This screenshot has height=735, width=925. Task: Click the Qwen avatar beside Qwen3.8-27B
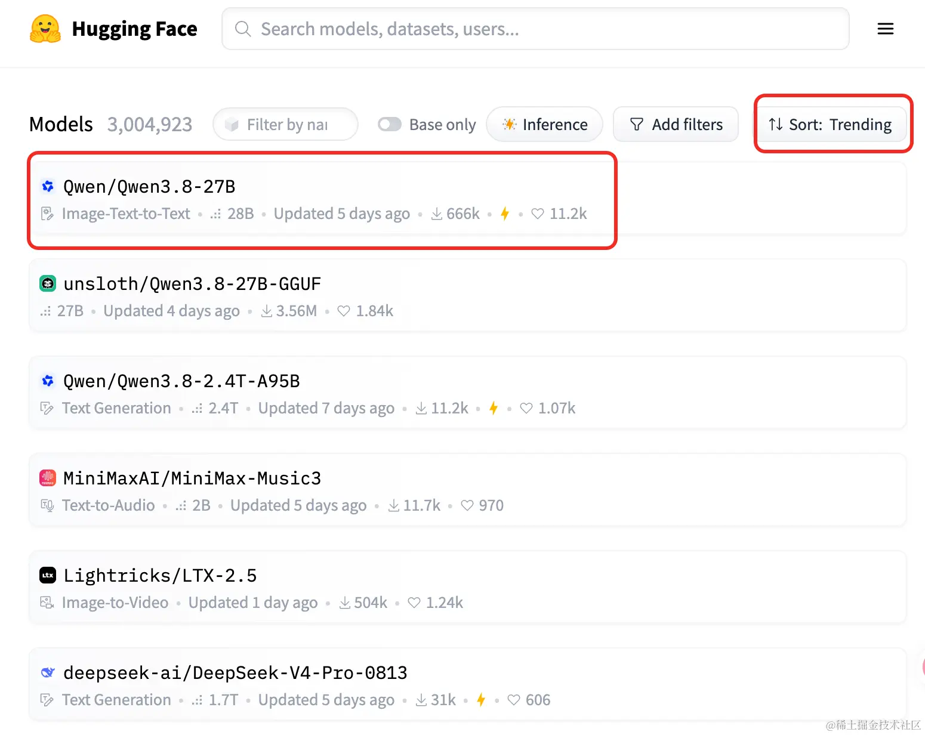click(x=48, y=186)
